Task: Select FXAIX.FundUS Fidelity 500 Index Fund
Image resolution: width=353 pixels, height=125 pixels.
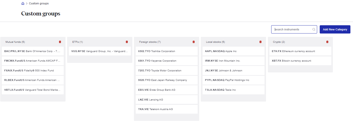Action: coord(33,70)
